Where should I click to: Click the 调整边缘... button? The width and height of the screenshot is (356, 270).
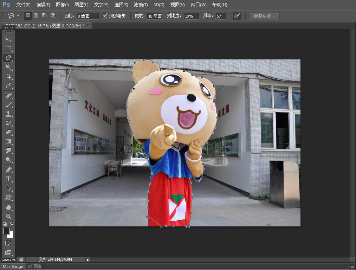tap(264, 16)
